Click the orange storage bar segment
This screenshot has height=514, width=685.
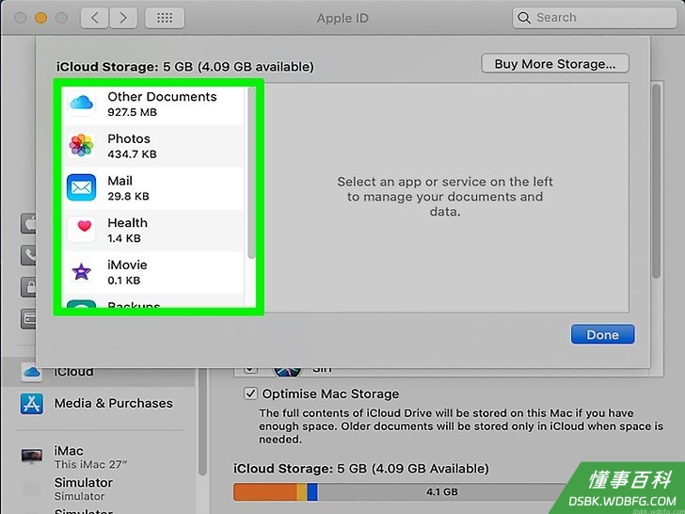click(x=265, y=491)
